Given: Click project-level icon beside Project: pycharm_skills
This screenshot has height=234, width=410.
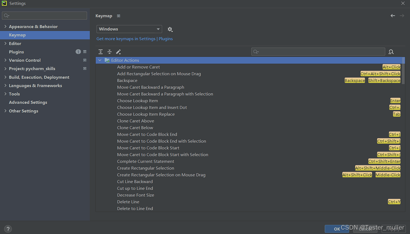Looking at the screenshot, I should pyautogui.click(x=85, y=68).
